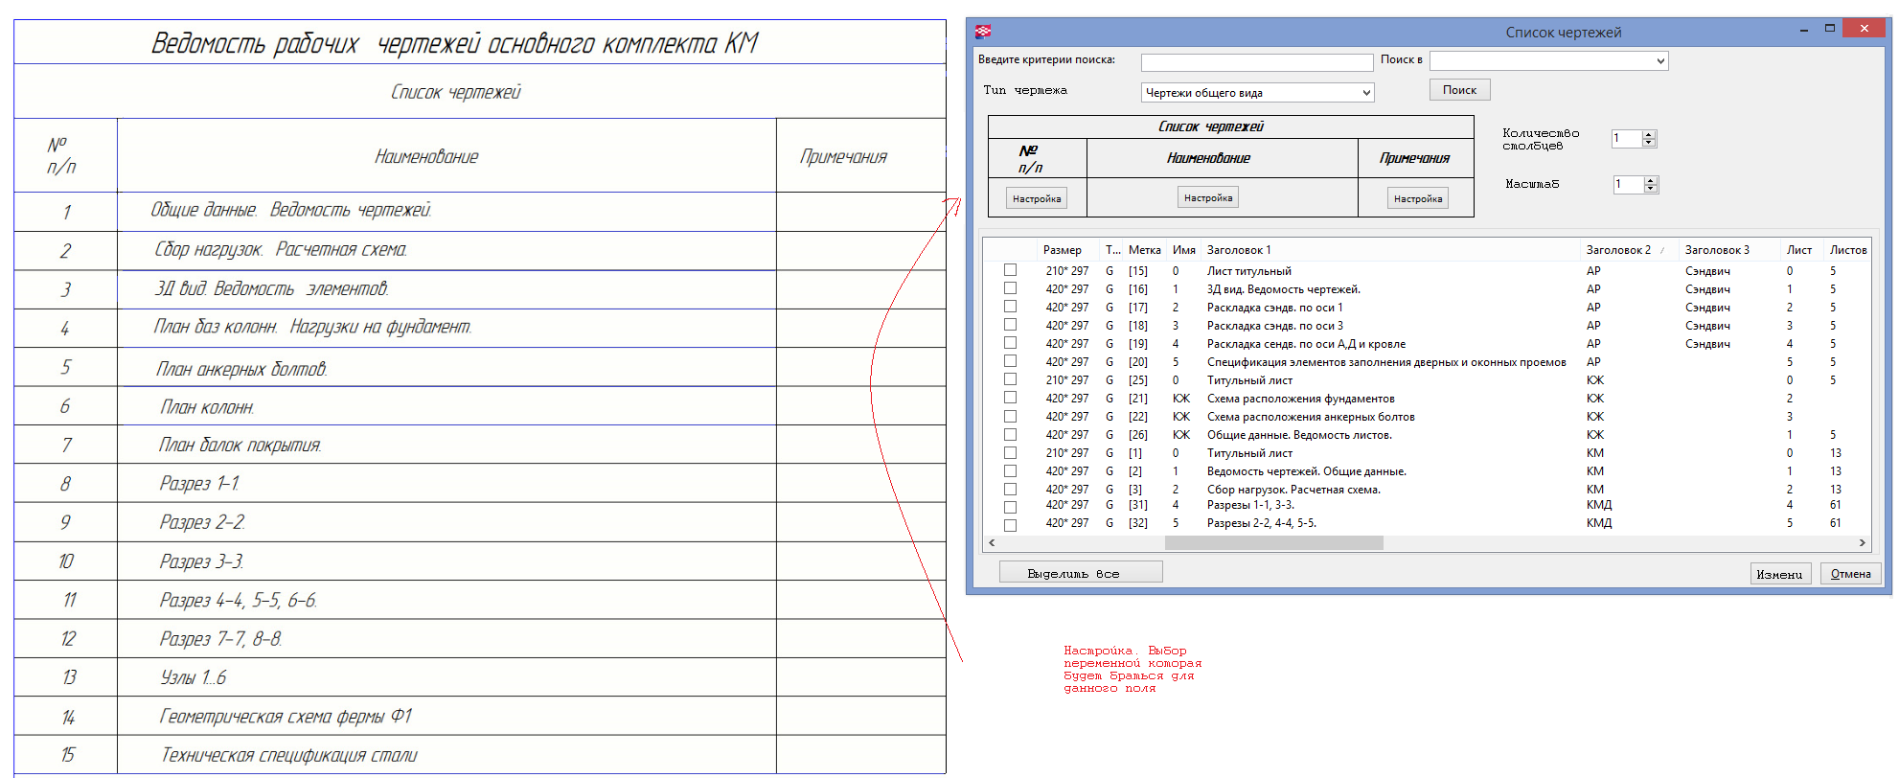Click the app icon in dialog title bar
This screenshot has width=1899, height=778.
(x=982, y=32)
